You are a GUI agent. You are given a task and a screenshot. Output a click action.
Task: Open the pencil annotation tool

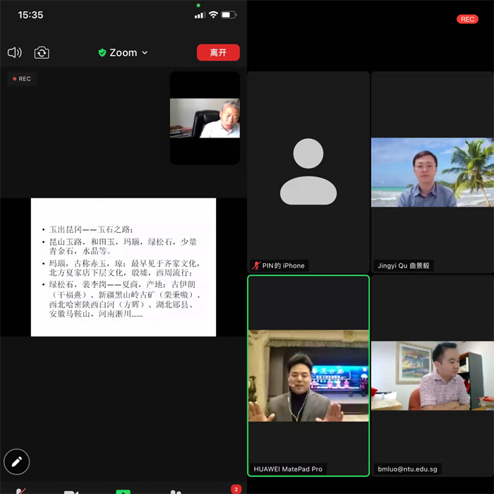17,462
